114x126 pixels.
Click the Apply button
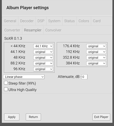click(12, 117)
